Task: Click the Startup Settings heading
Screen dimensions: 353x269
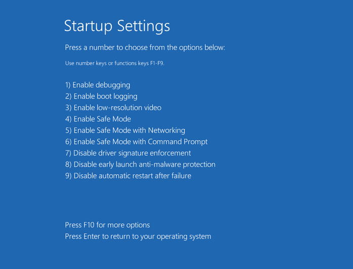Action: tap(117, 26)
